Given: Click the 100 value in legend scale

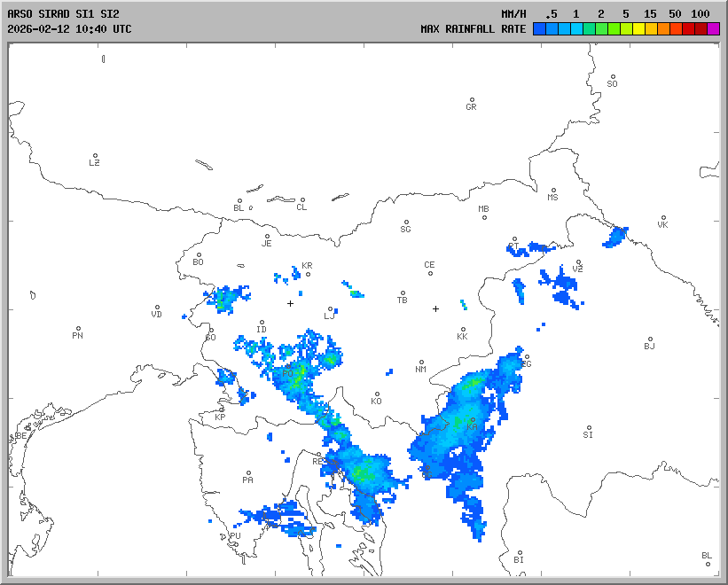Looking at the screenshot, I should (701, 14).
